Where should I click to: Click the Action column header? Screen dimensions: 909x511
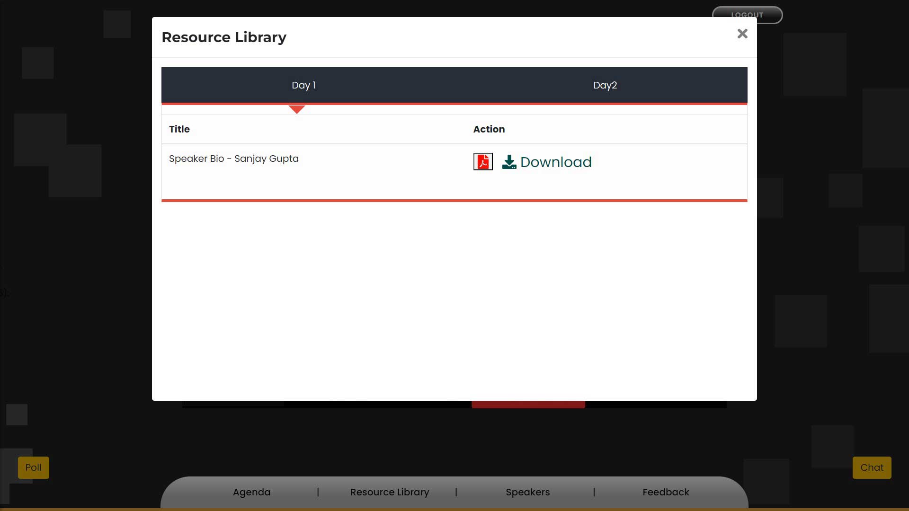pos(489,129)
